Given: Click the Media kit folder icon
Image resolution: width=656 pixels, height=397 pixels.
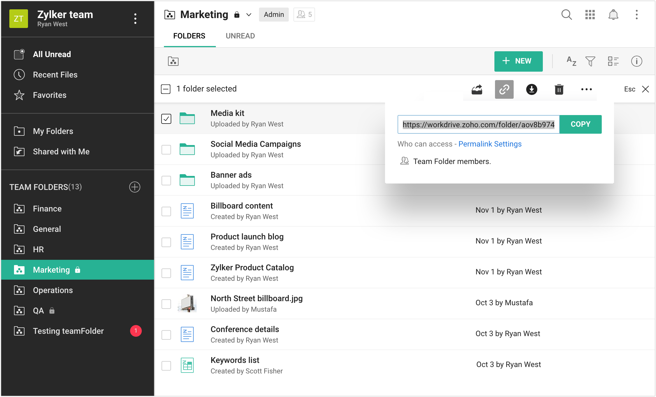Looking at the screenshot, I should (x=187, y=118).
